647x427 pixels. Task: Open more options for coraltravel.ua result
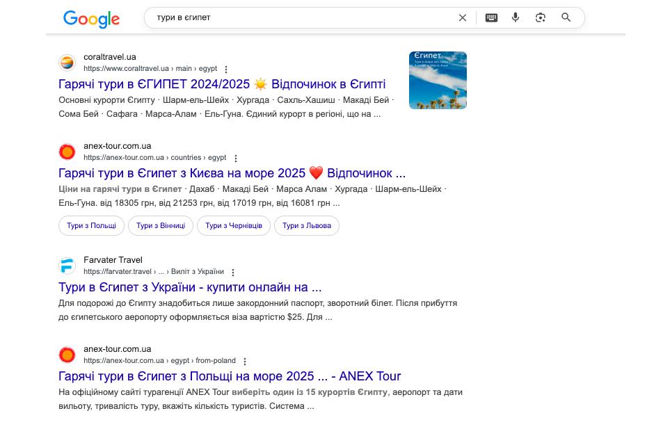[x=225, y=69]
